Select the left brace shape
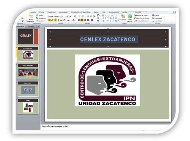The image size is (190, 141). [111, 21]
